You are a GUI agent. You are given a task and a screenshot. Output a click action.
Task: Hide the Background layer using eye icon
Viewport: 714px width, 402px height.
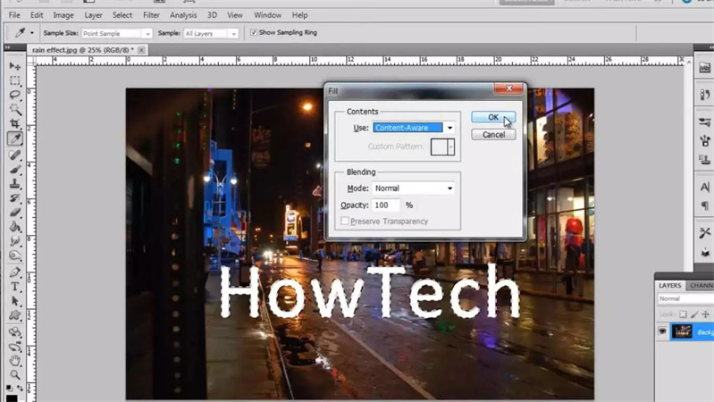663,331
